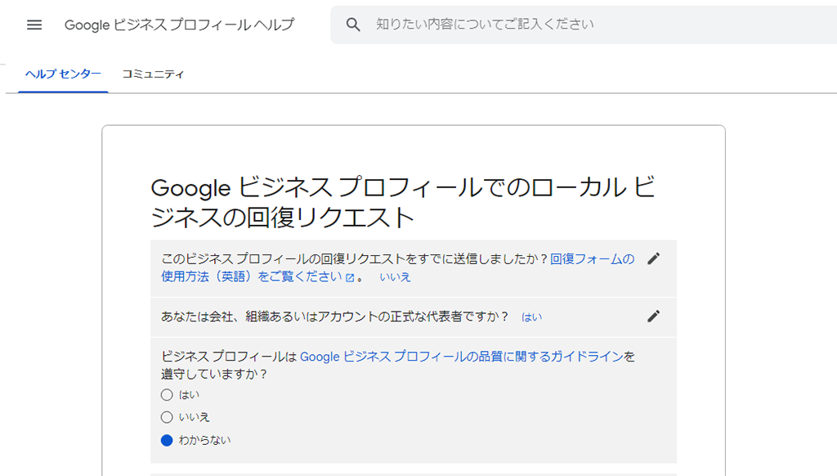Open the 回復フォームの使用方法 link
Screen dimensions: 837x476
pyautogui.click(x=398, y=267)
